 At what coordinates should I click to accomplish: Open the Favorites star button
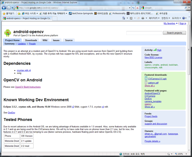(8, 14)
